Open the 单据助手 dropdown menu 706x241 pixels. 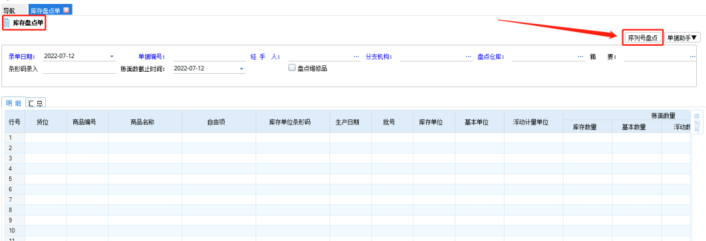682,39
